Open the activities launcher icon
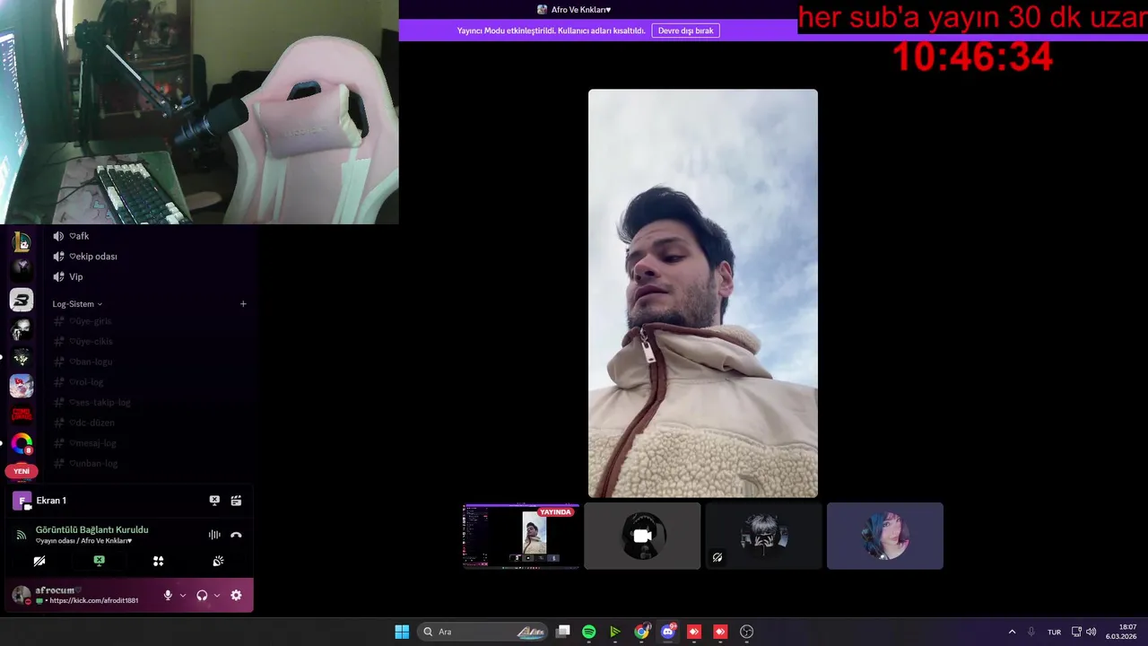The height and width of the screenshot is (646, 1148). tap(158, 561)
